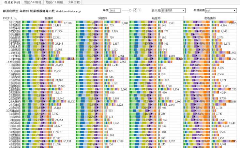Switch to the 3県比較 tab

pos(74,2)
